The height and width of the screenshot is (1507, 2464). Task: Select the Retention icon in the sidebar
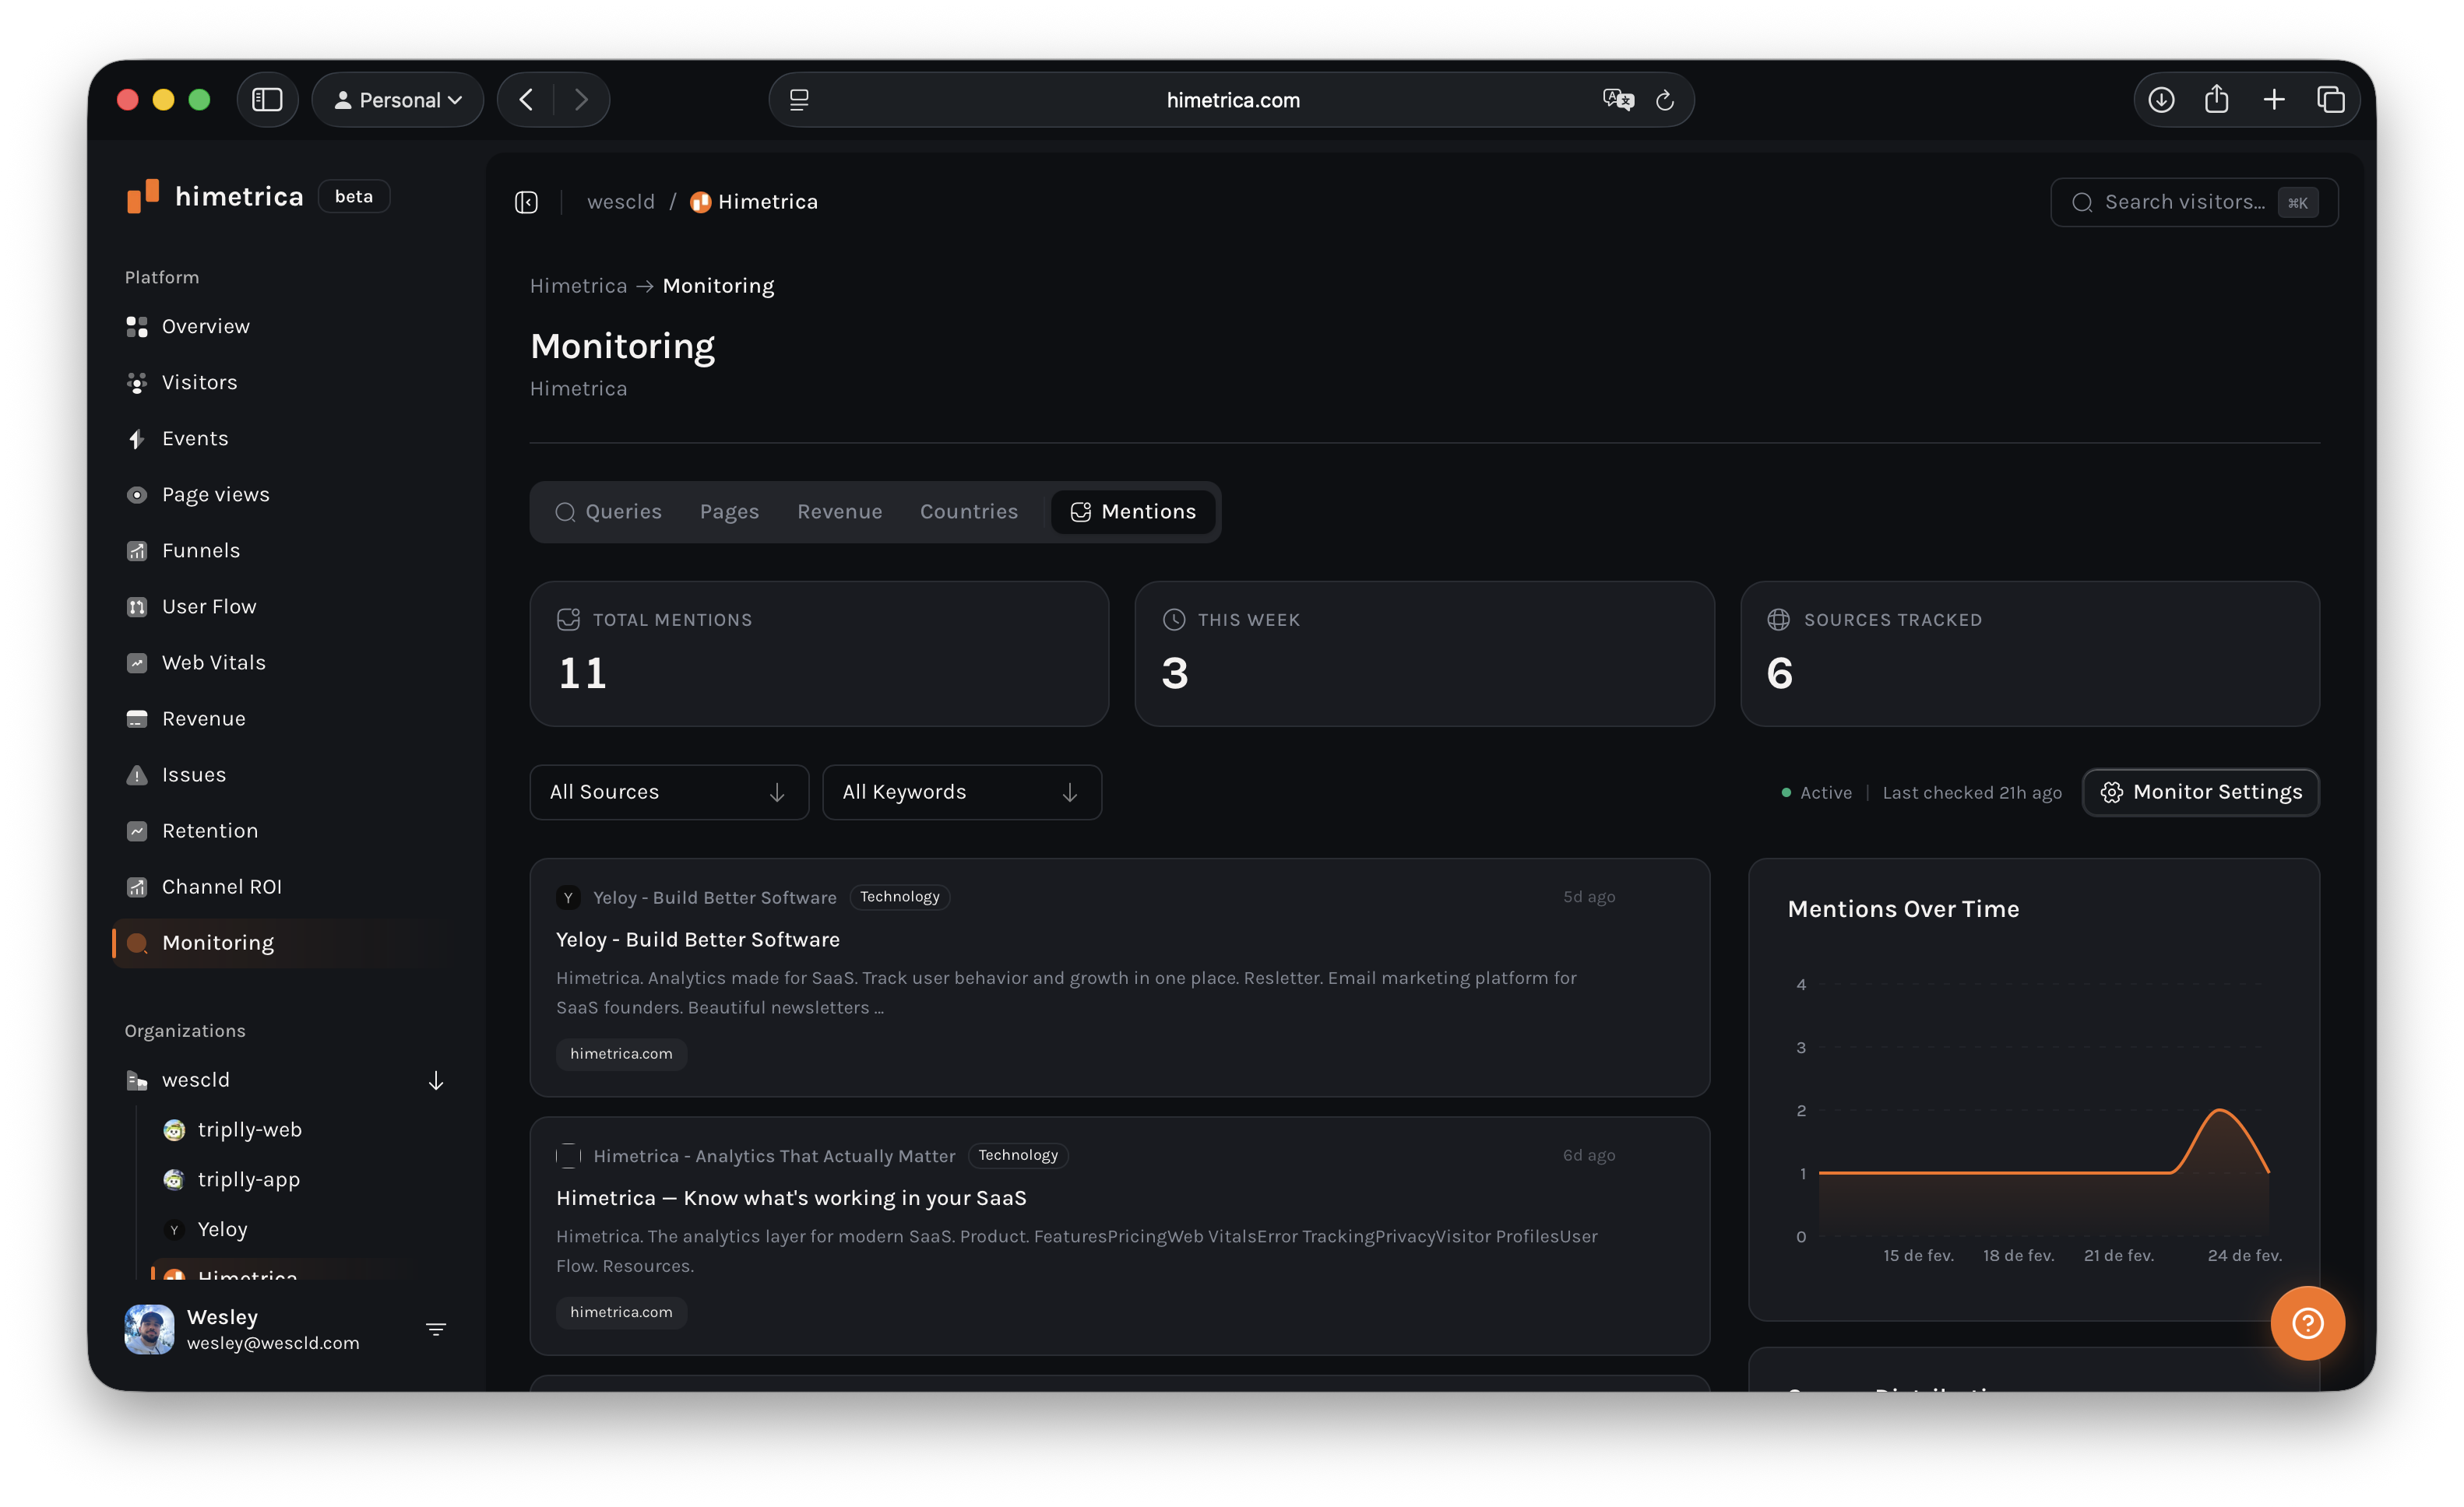click(137, 831)
